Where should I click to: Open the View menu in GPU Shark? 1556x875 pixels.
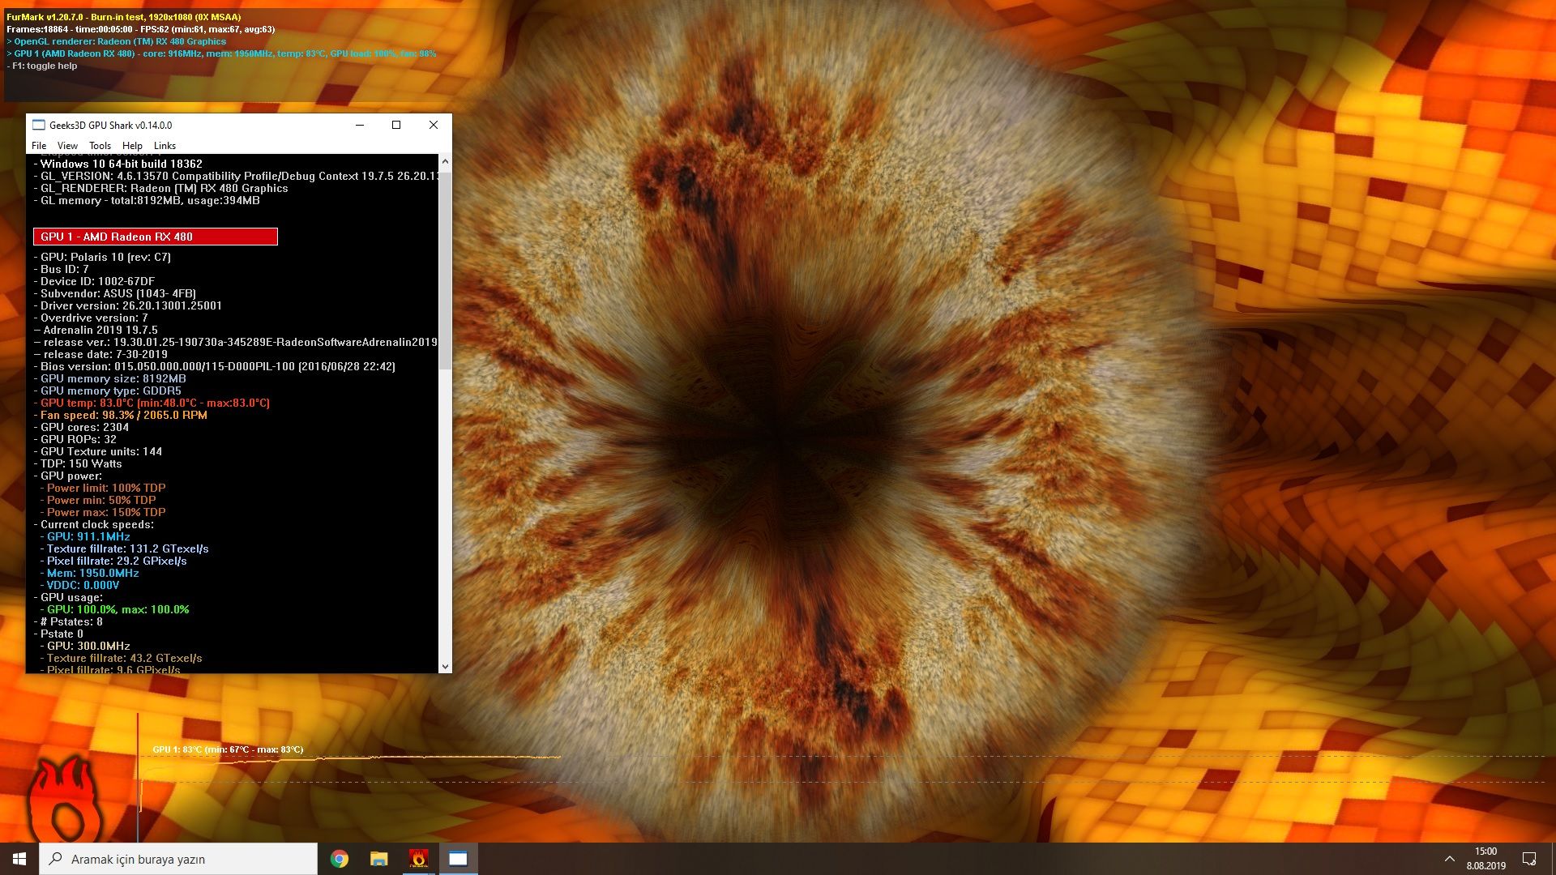[x=67, y=146]
